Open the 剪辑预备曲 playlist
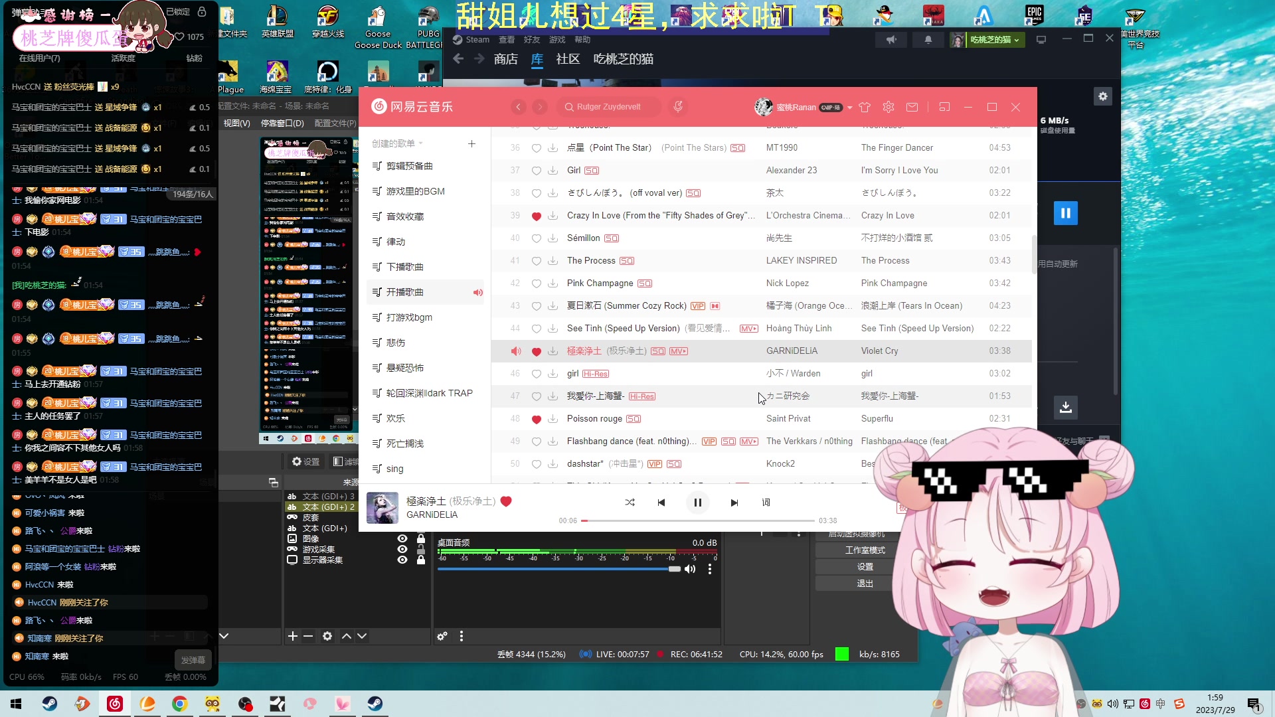Image resolution: width=1275 pixels, height=717 pixels. pos(425,166)
